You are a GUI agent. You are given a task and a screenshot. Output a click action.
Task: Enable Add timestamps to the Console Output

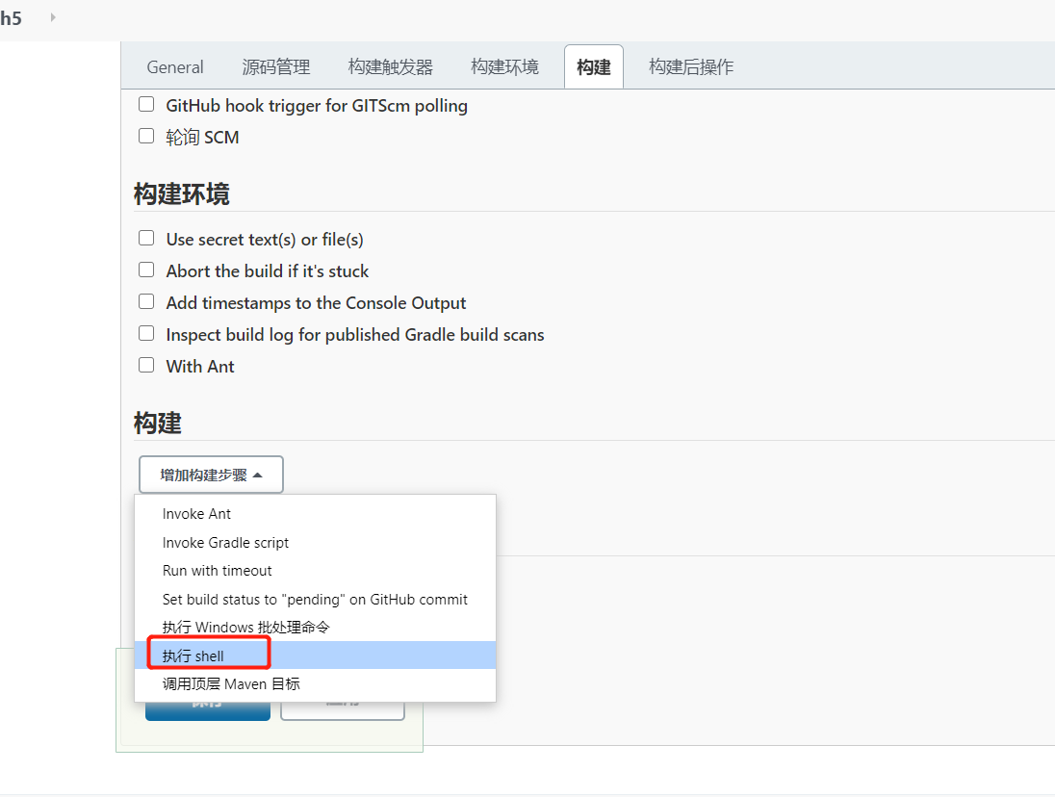point(146,301)
